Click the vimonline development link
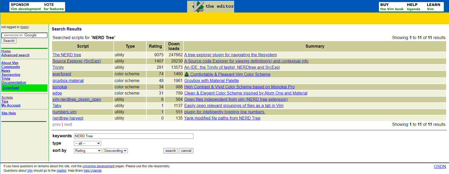This screenshot has height=174, width=449. tap(99, 166)
